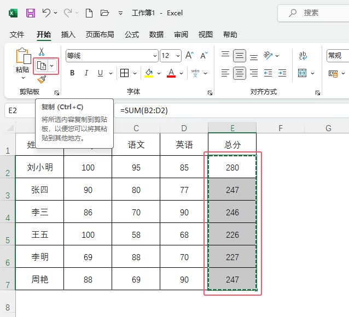
Task: Click the New blank document icon
Action: click(89, 13)
